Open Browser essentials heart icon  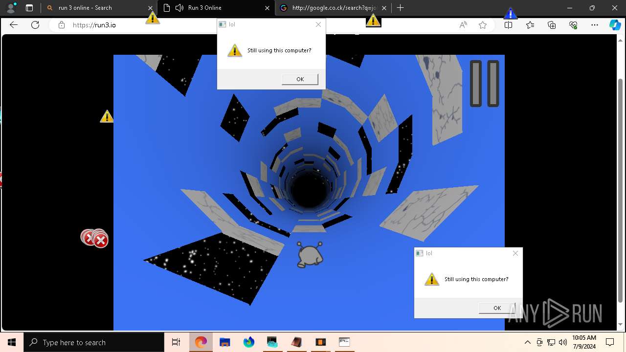[573, 25]
